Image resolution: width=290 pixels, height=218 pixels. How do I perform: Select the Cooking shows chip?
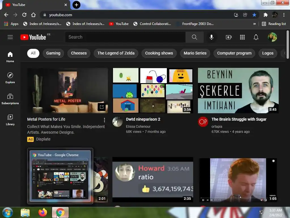159,53
